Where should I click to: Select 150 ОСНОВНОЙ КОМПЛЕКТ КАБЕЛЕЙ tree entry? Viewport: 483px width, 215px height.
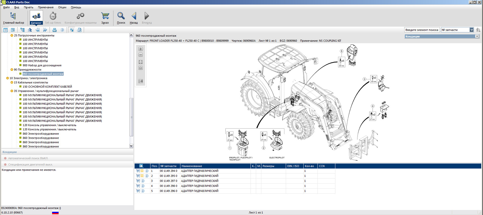tap(47, 87)
